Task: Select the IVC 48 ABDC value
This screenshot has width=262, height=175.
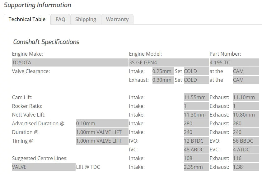Action: [x=196, y=150]
